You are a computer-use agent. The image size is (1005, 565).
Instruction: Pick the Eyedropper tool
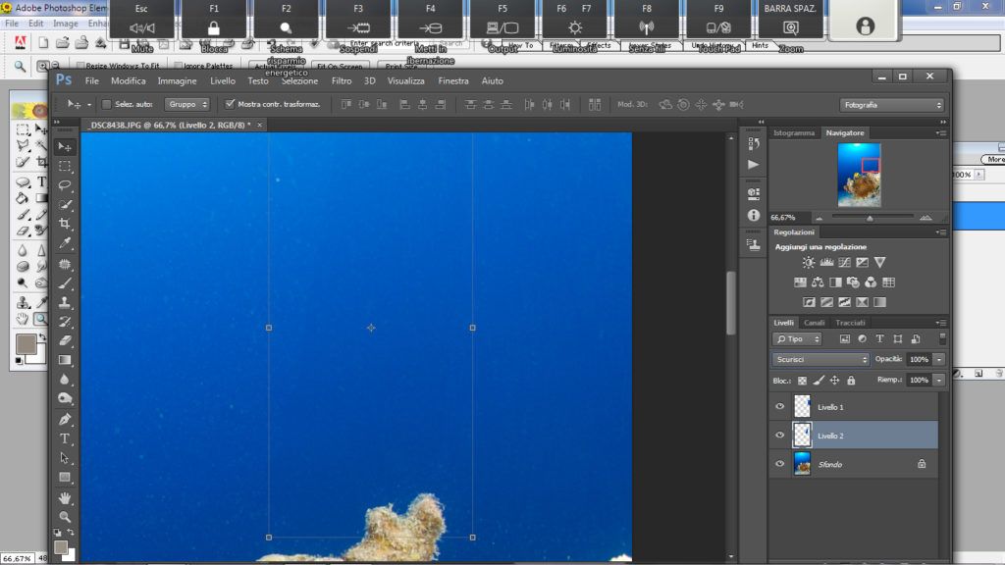65,243
